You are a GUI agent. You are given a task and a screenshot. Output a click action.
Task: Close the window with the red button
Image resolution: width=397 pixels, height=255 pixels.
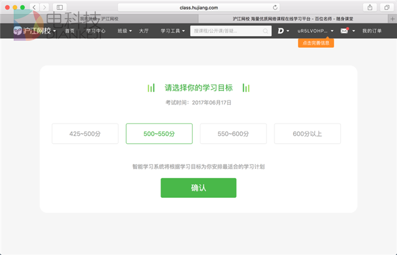click(x=7, y=7)
